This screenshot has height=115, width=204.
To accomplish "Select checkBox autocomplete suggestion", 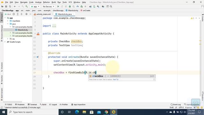I will 122,76.
